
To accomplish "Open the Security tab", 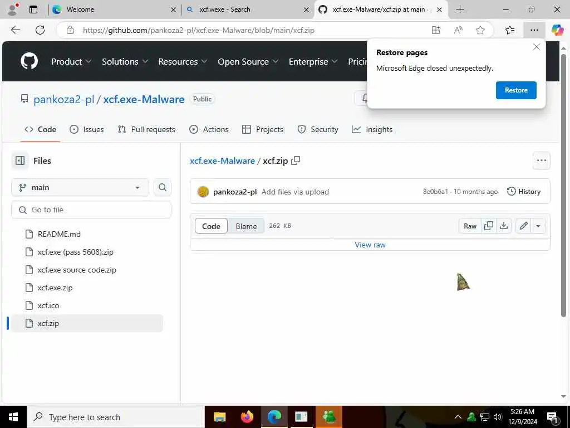I will click(318, 129).
